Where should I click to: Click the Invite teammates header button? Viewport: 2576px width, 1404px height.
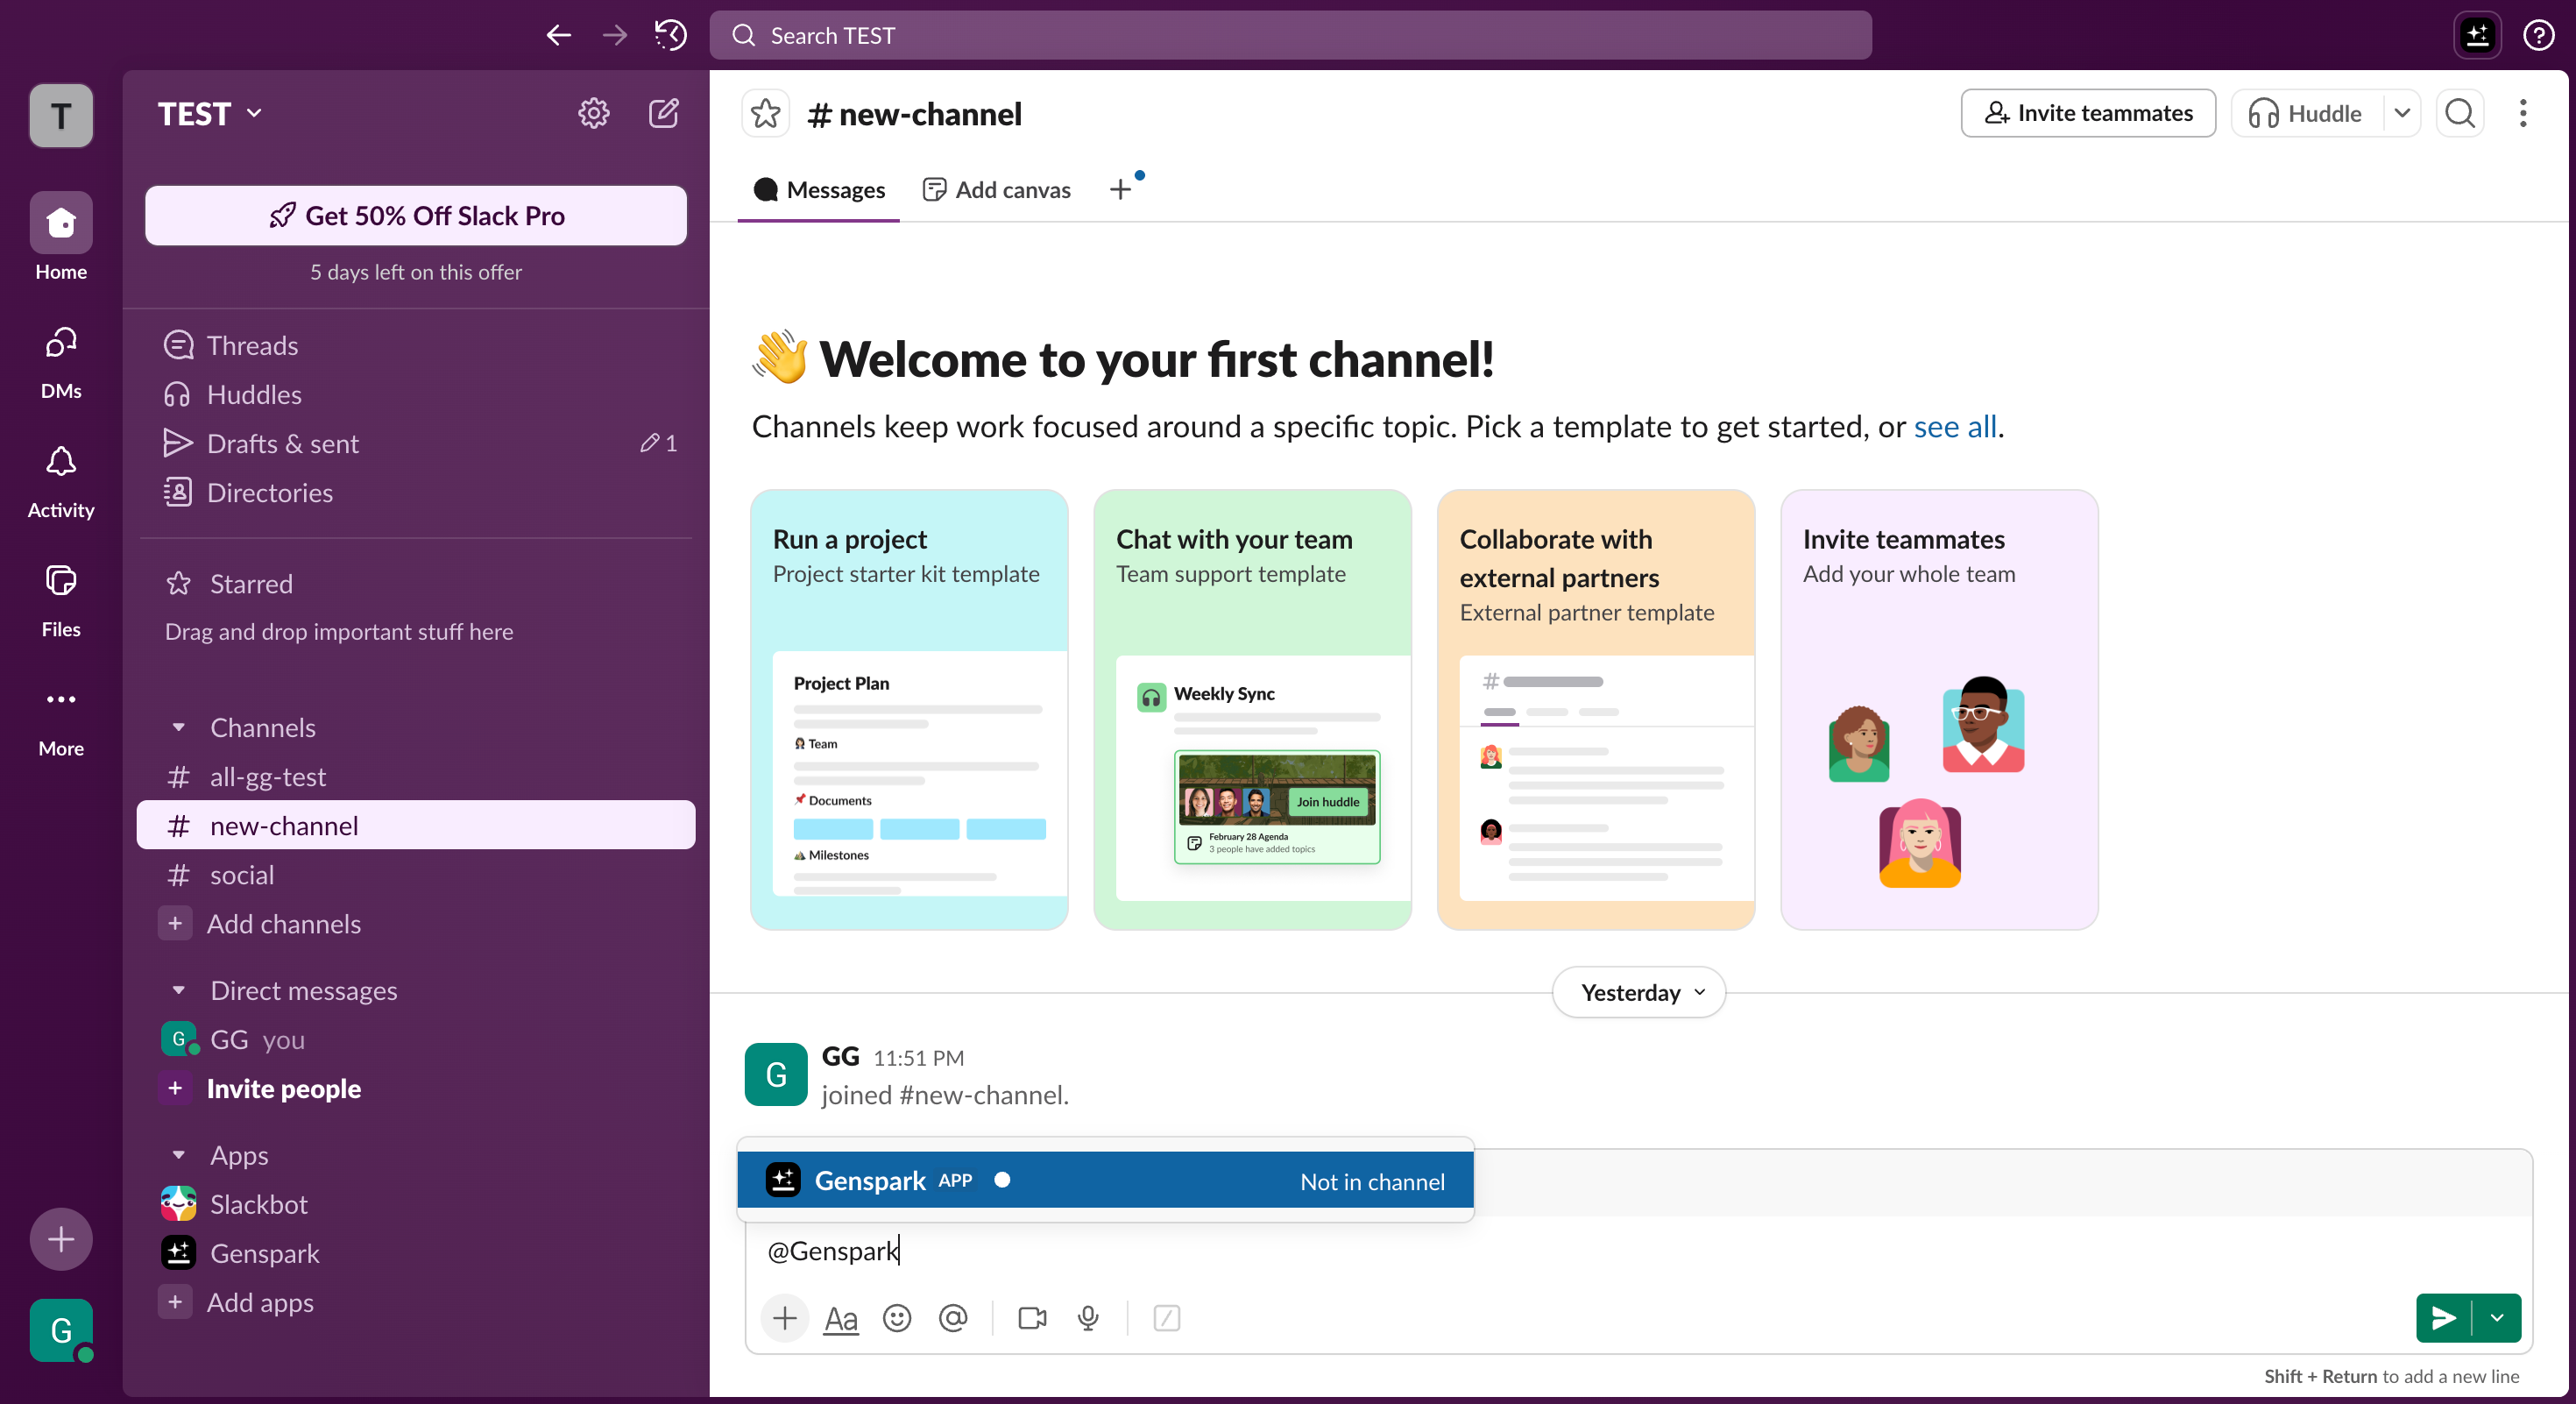click(2087, 113)
